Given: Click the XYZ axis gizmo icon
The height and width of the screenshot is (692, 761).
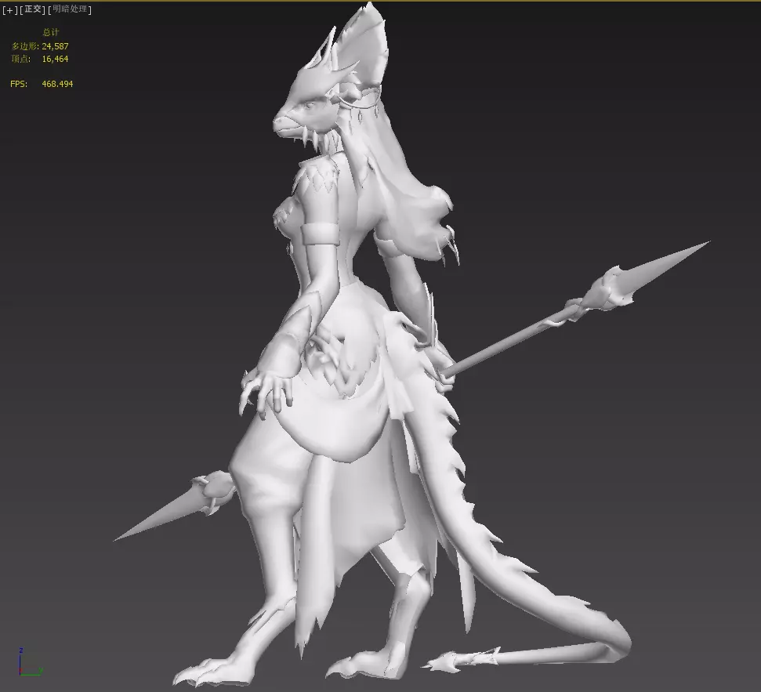Looking at the screenshot, I should click(30, 662).
